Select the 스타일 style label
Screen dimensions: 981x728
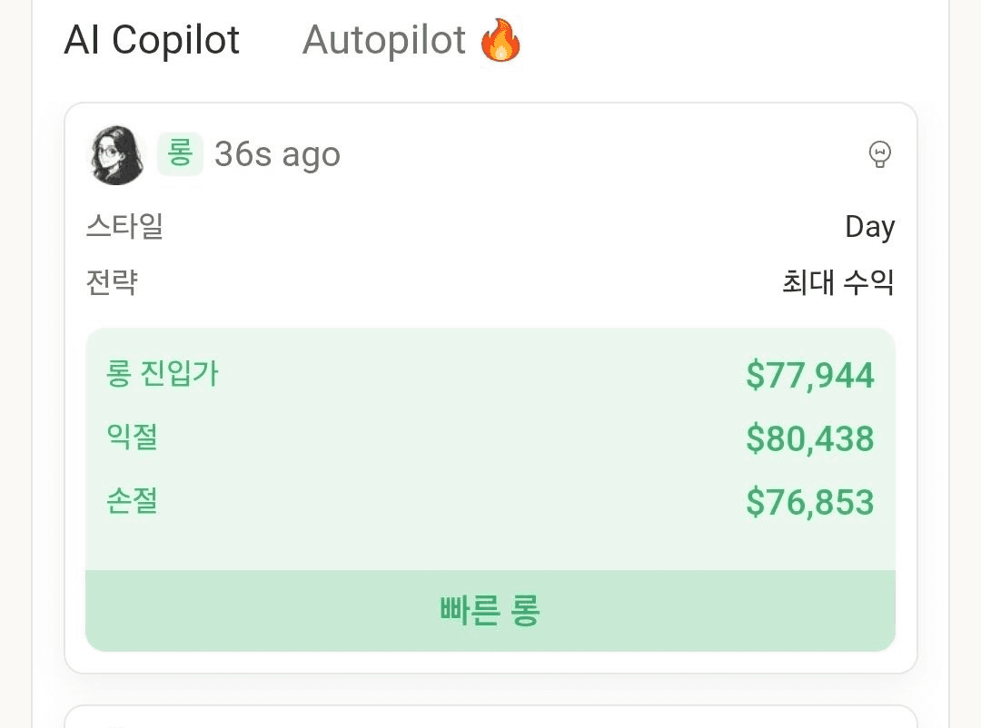pos(124,226)
